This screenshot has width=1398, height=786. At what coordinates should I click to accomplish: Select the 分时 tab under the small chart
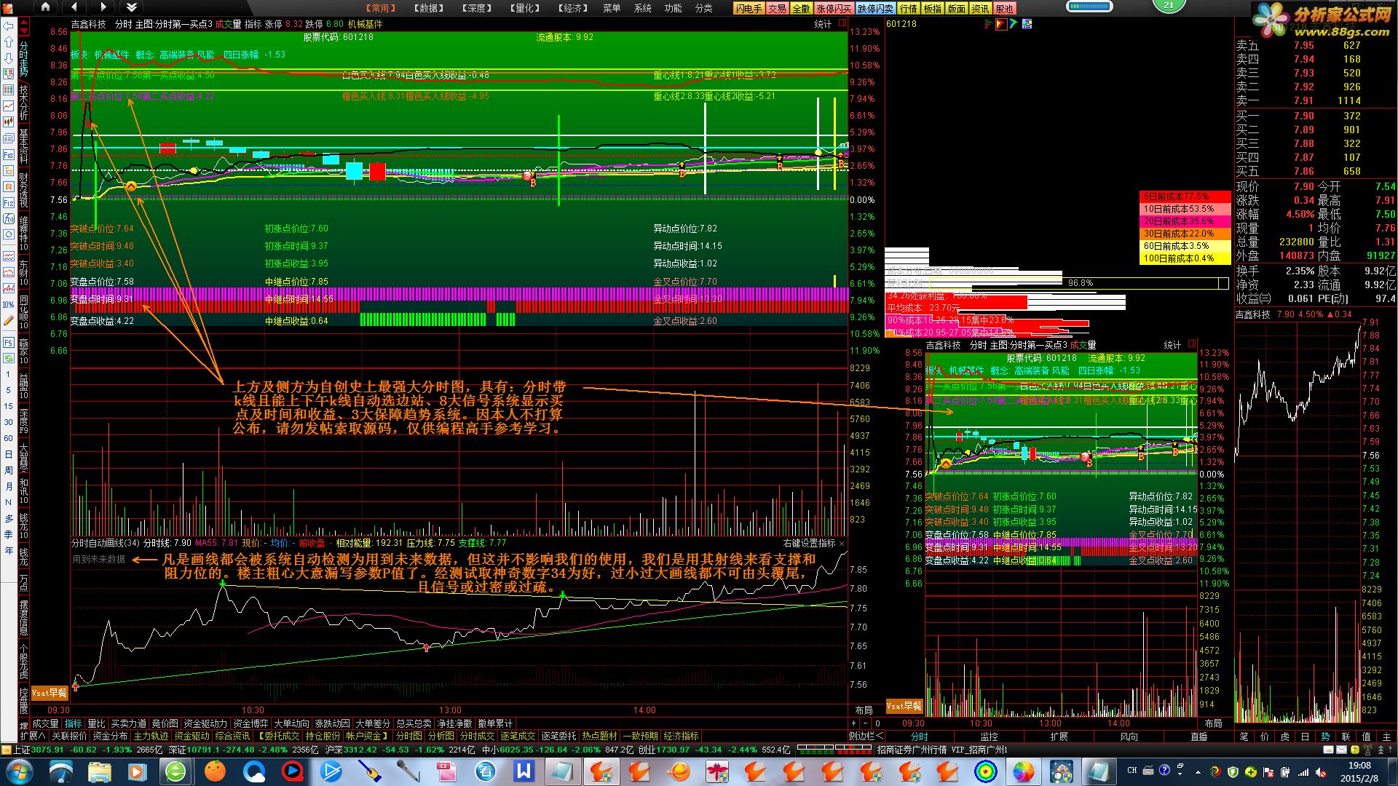920,737
